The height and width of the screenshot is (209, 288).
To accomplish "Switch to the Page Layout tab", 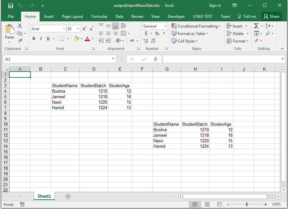I will [72, 17].
